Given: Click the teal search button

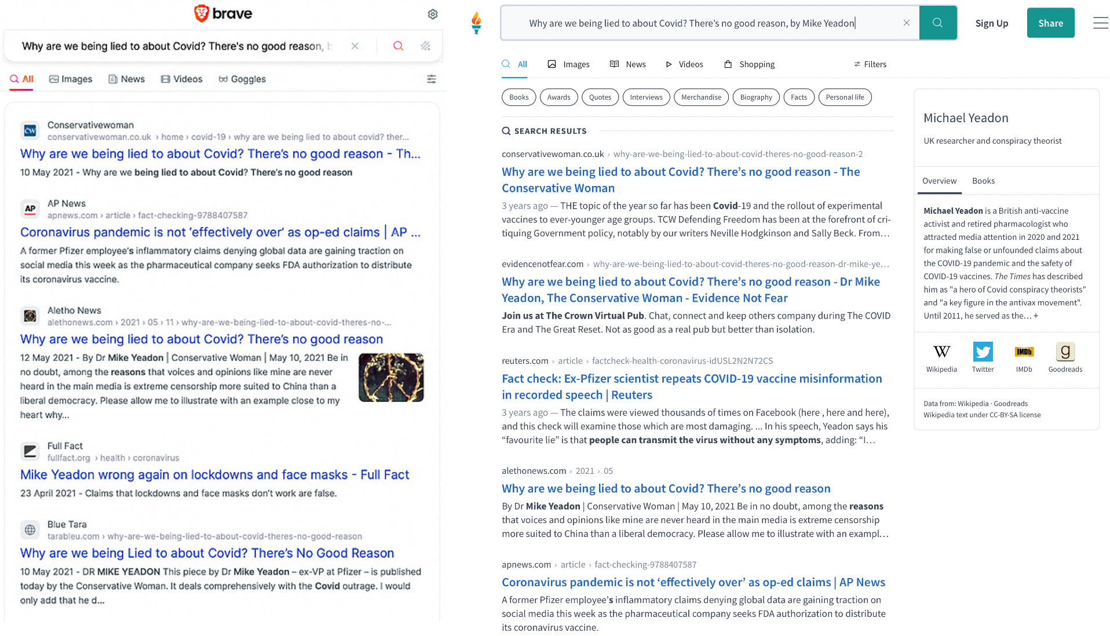Looking at the screenshot, I should click(938, 23).
